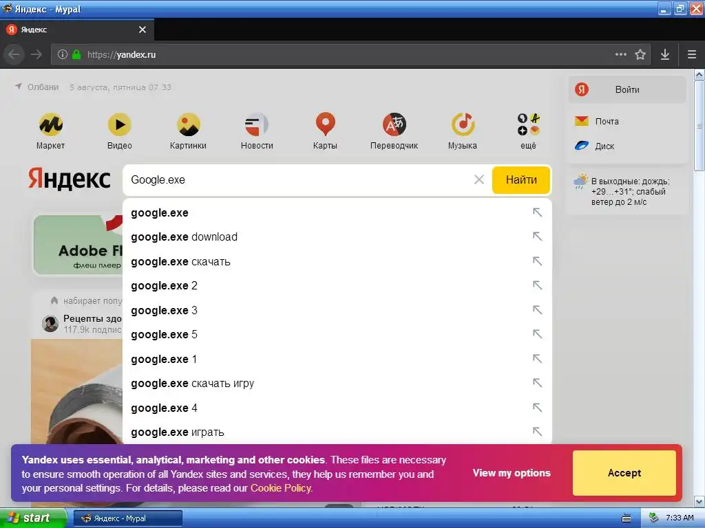Click the yellow Найти search button

tap(521, 180)
